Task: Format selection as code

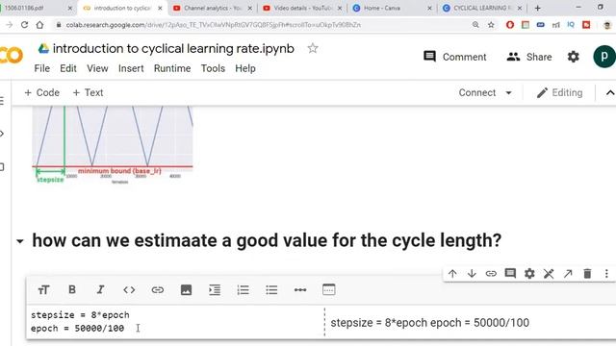Action: (129, 290)
